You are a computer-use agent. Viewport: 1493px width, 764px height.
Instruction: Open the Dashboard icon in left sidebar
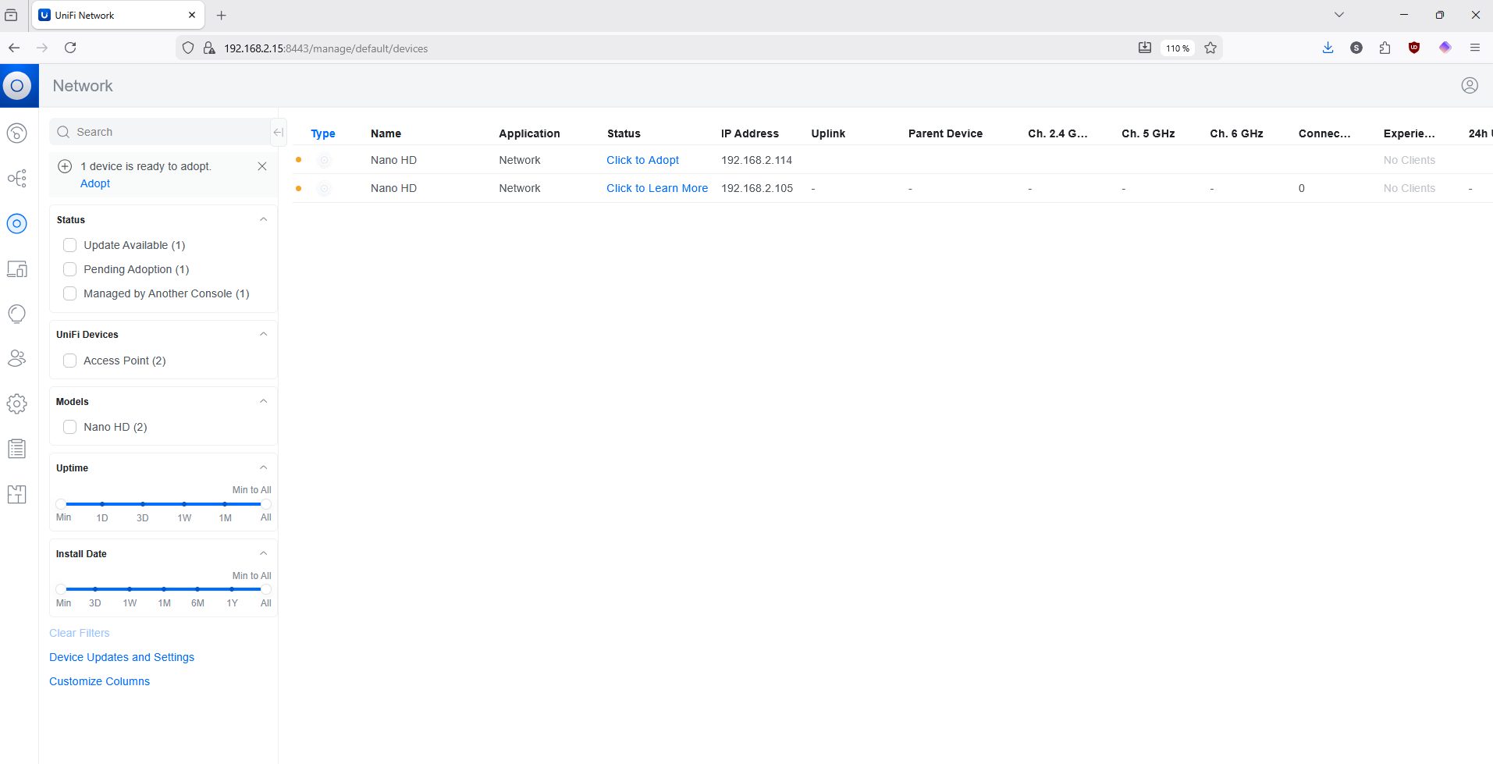click(16, 133)
